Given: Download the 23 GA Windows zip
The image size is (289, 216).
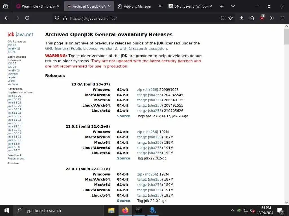Looking at the screenshot, I should click(x=139, y=90).
